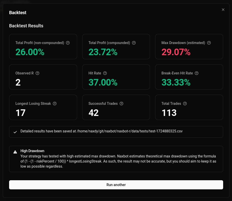Image resolution: width=232 pixels, height=201 pixels.
Task: Click the Max Drawdown (estimated) question mark icon
Action: (x=209, y=43)
